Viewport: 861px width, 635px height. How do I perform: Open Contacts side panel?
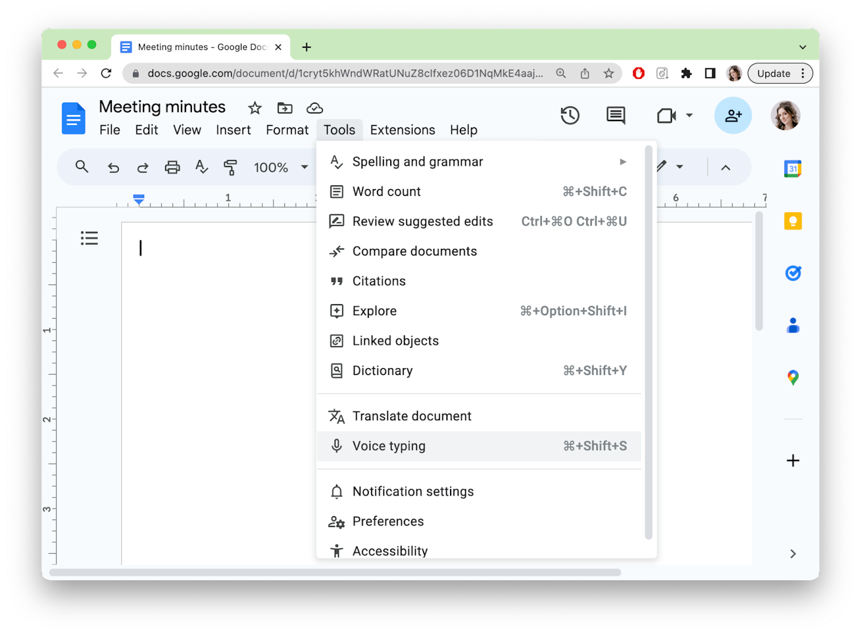coord(793,325)
